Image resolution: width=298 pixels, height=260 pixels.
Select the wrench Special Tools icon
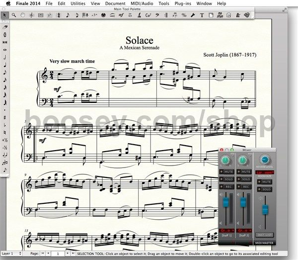click(193, 15)
